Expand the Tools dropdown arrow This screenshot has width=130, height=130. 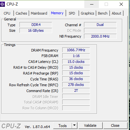75,126
